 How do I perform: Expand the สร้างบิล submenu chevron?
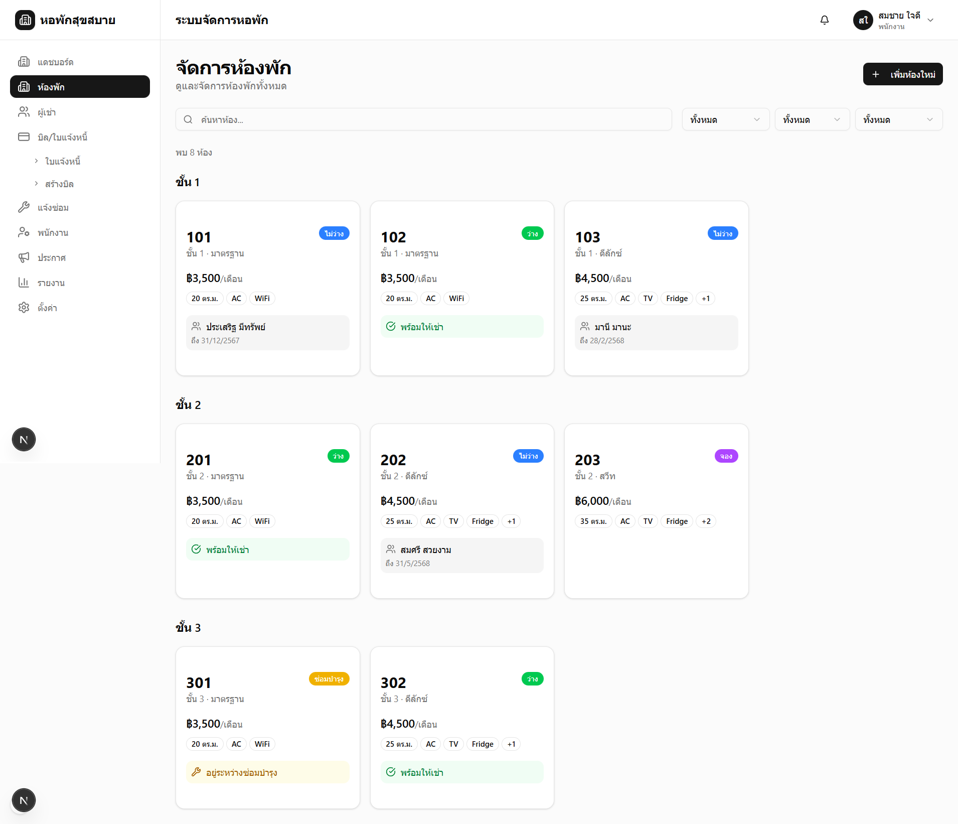(x=36, y=184)
